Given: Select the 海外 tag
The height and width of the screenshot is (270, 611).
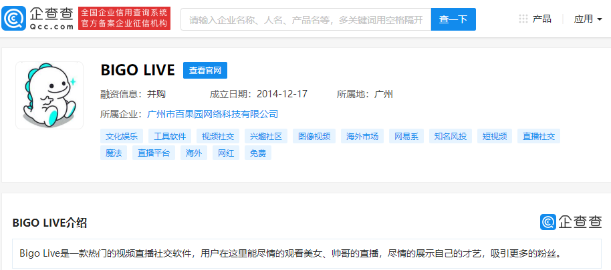Looking at the screenshot, I should pyautogui.click(x=194, y=153).
